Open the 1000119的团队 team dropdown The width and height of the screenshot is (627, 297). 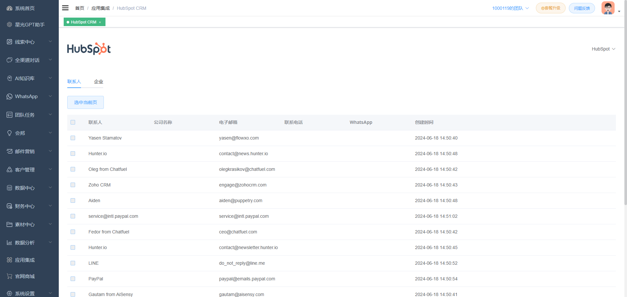[x=510, y=8]
